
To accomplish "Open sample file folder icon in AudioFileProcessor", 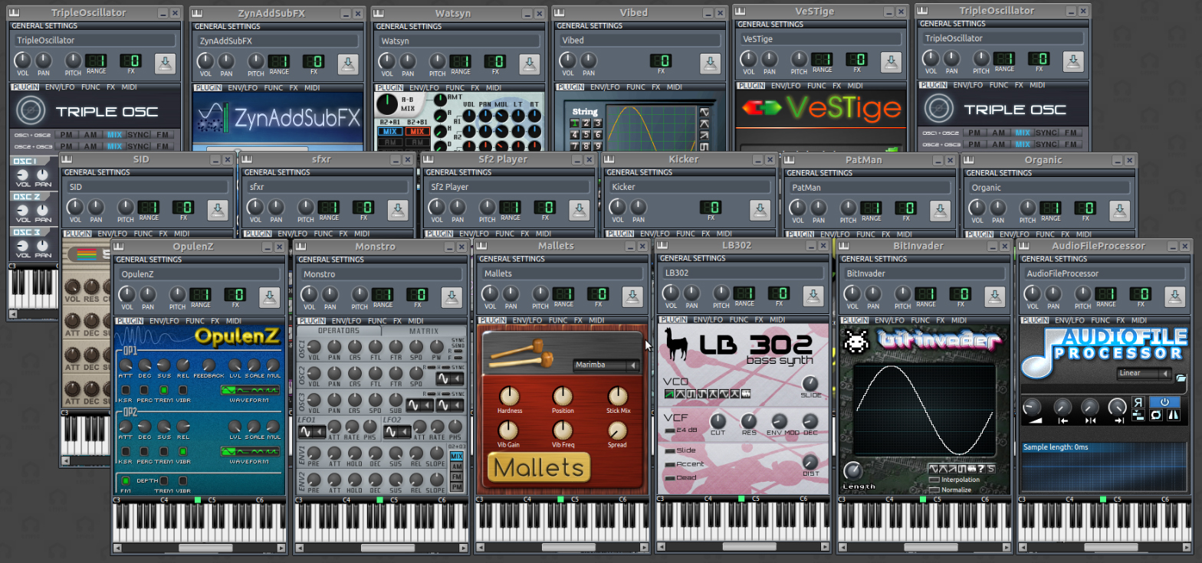I will [x=1181, y=378].
